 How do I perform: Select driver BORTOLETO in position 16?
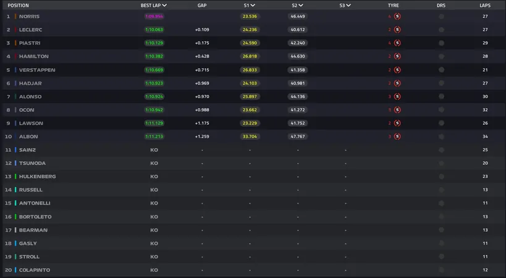(35, 217)
